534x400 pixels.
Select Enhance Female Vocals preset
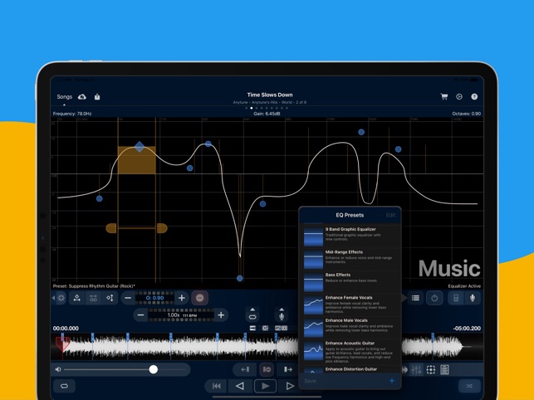(350, 305)
